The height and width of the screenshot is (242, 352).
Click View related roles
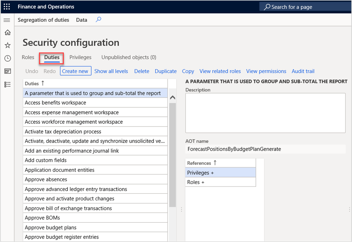pos(220,71)
